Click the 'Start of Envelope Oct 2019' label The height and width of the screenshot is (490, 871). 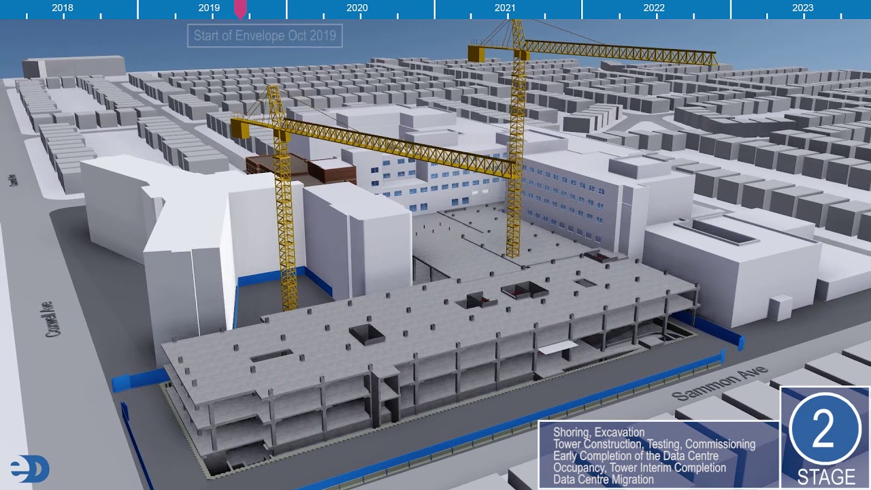tap(265, 36)
